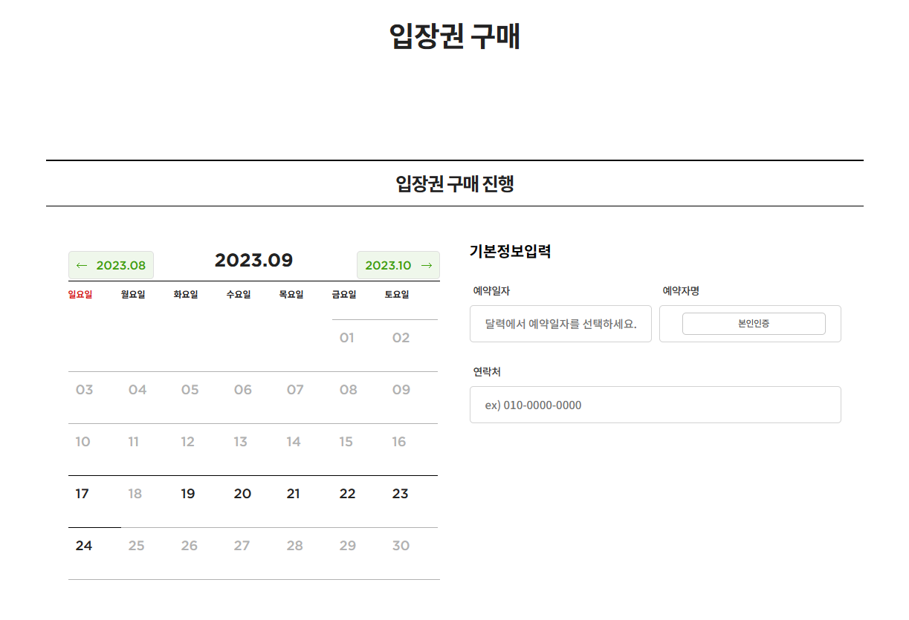
Task: Click the 본인인증 identity verification button
Action: (754, 323)
